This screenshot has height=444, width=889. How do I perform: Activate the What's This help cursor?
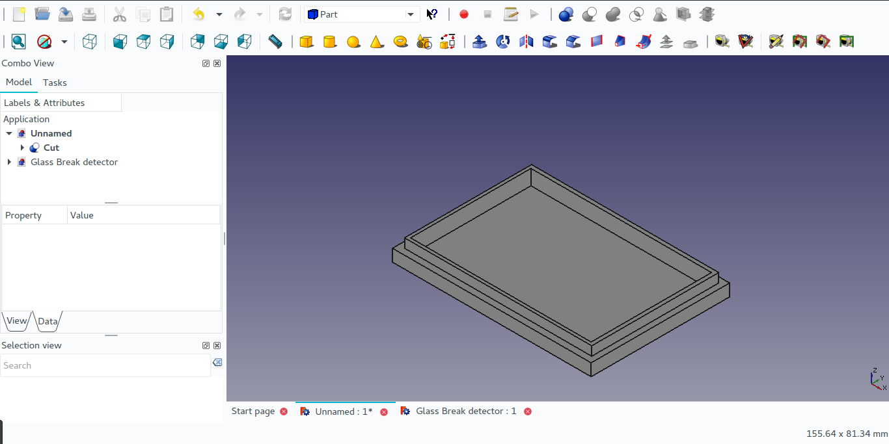tap(432, 14)
